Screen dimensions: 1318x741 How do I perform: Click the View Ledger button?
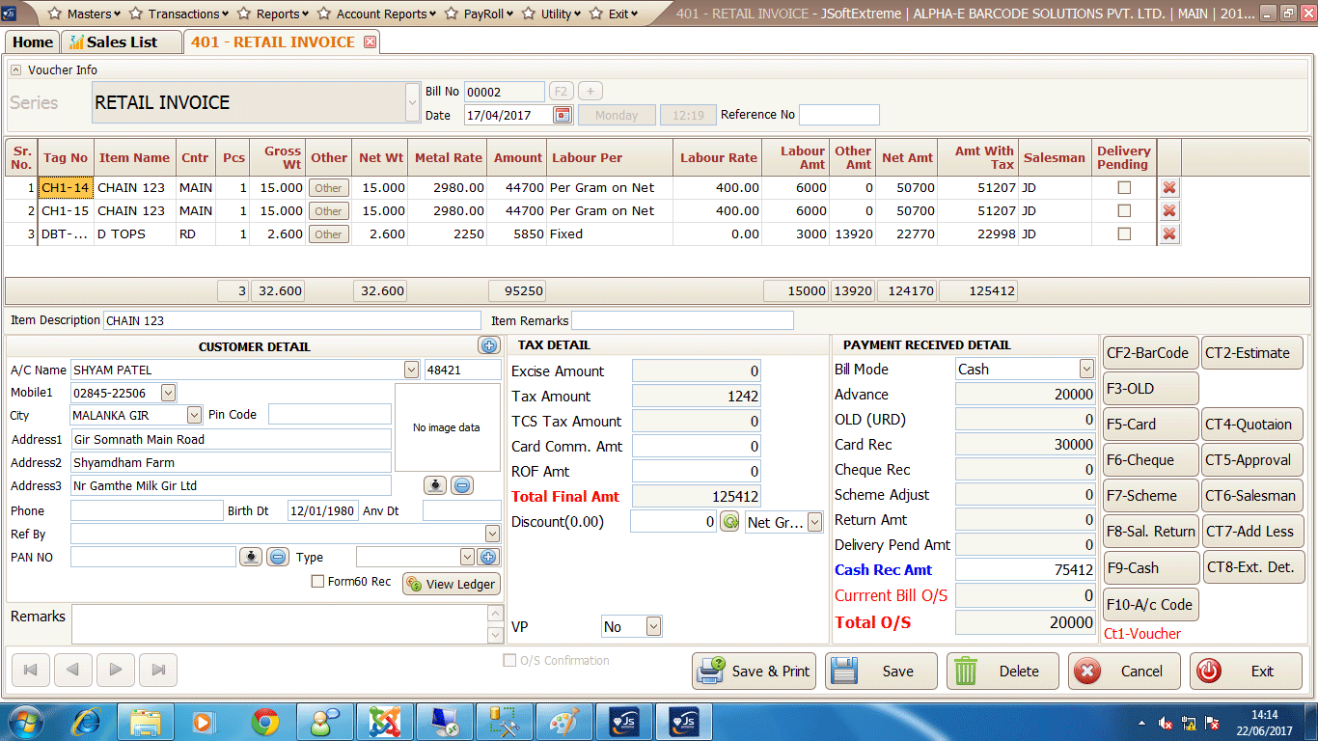(x=451, y=584)
